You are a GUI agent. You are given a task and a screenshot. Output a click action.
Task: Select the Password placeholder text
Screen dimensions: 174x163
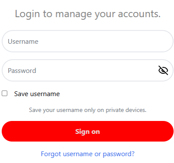pos(22,70)
